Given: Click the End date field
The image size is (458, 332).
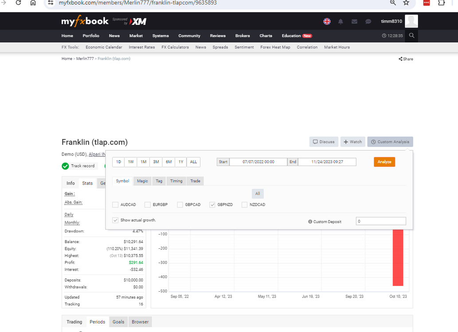Looking at the screenshot, I should pyautogui.click(x=327, y=162).
